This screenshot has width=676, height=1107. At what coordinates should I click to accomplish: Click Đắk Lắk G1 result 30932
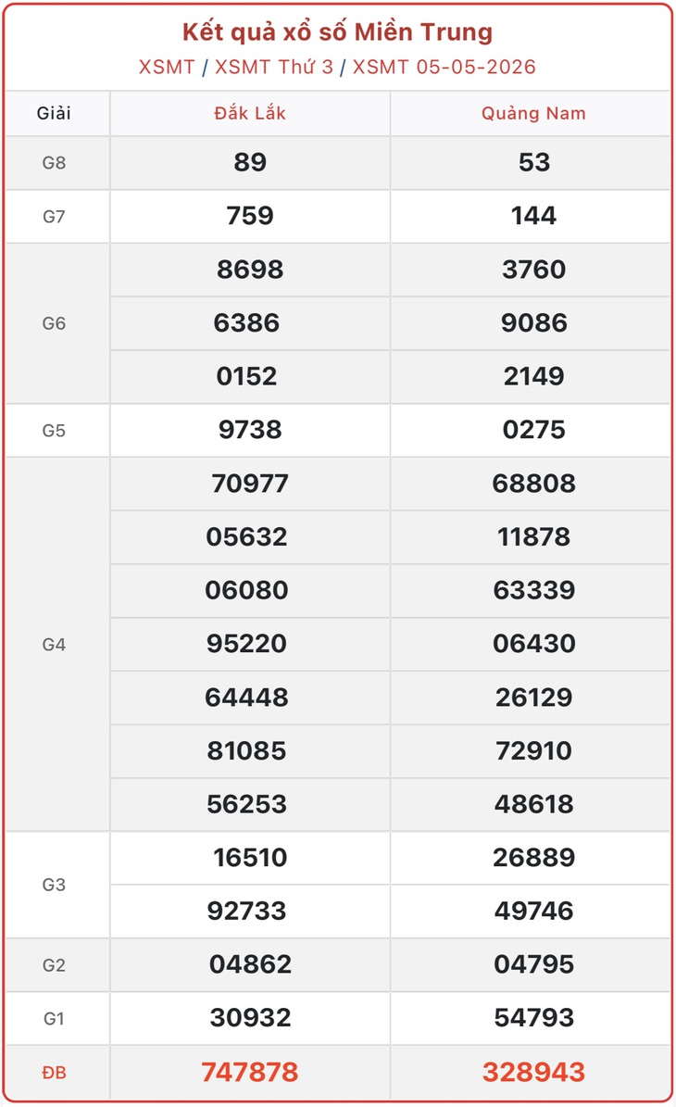250,1017
